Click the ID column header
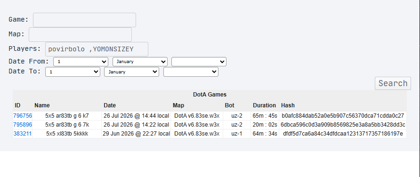Viewport: 420px width, 177px height. [17, 105]
